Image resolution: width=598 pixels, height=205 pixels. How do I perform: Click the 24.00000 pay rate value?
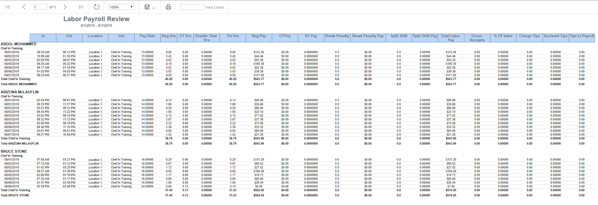[147, 186]
